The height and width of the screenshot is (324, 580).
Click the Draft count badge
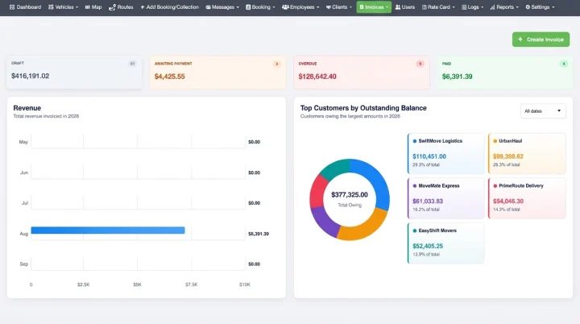pos(132,64)
